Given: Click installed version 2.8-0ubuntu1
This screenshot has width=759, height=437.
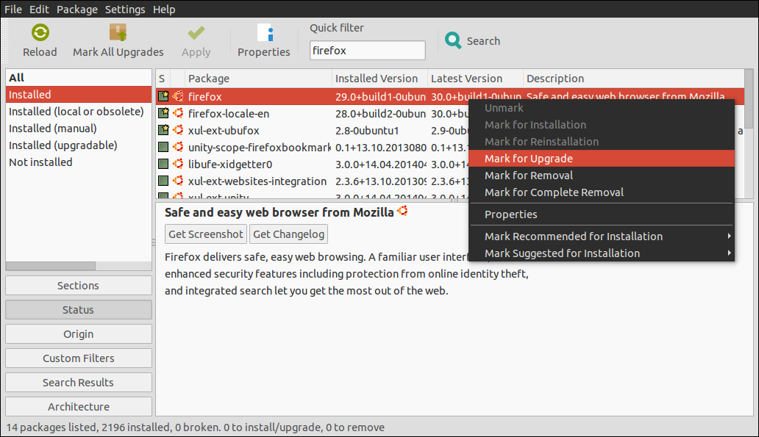Looking at the screenshot, I should coord(367,131).
